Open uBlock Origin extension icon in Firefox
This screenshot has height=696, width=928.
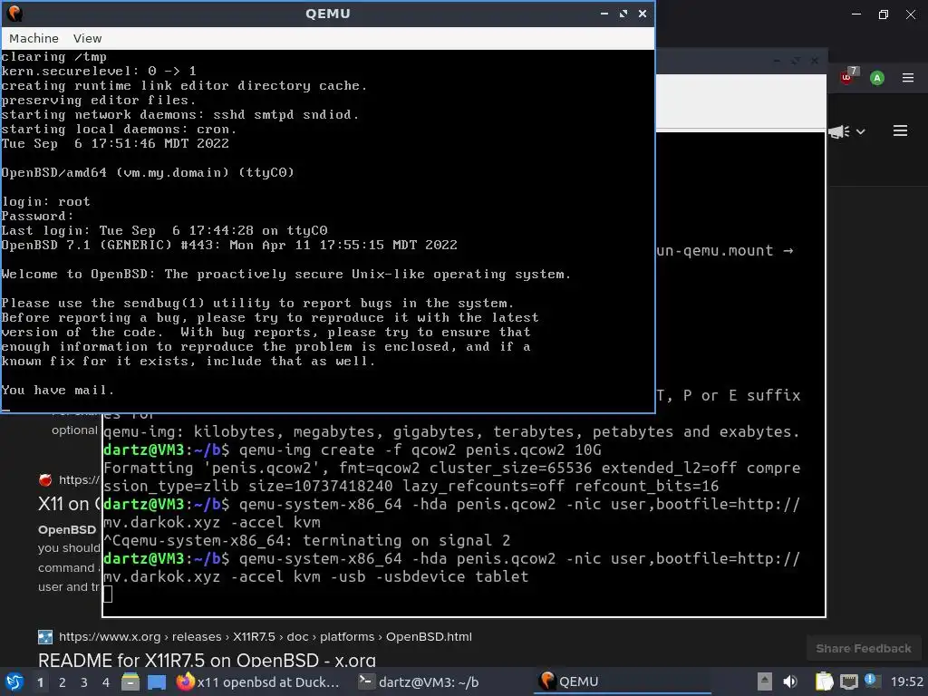tap(848, 76)
